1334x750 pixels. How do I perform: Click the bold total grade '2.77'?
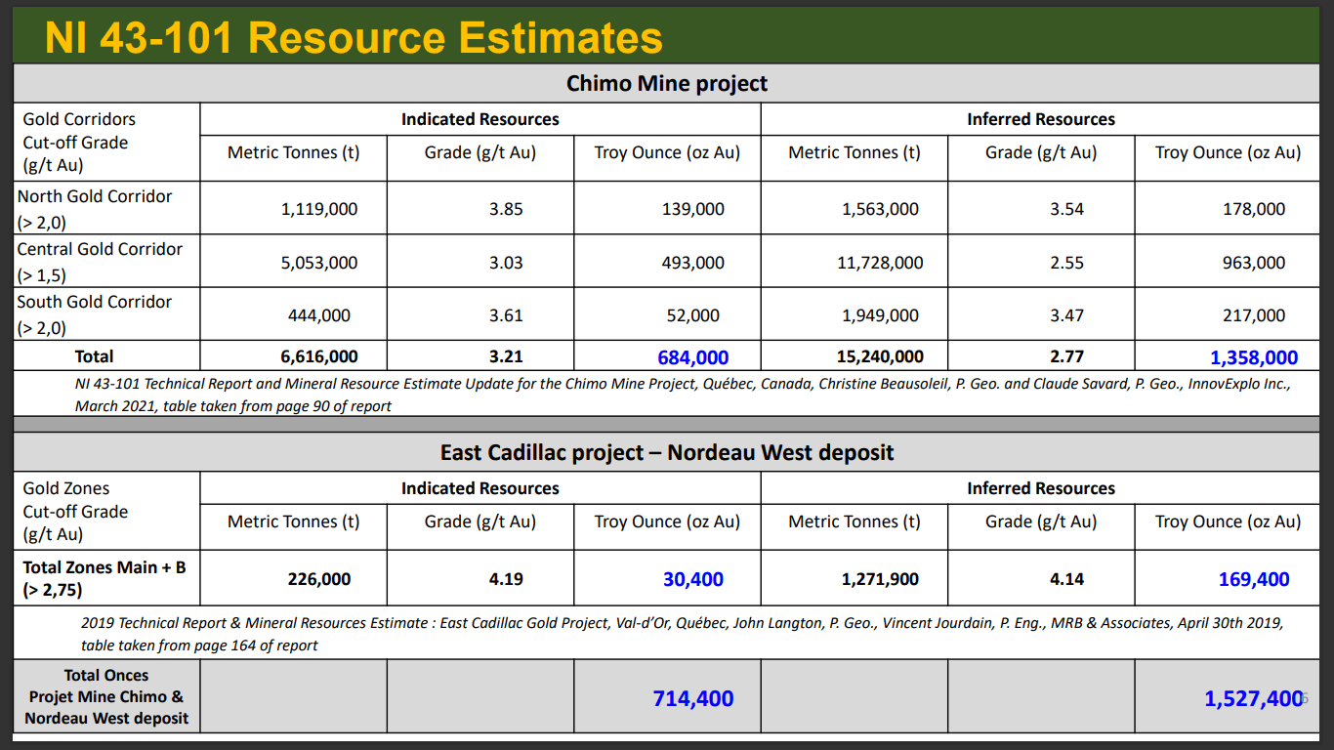[x=1066, y=356]
